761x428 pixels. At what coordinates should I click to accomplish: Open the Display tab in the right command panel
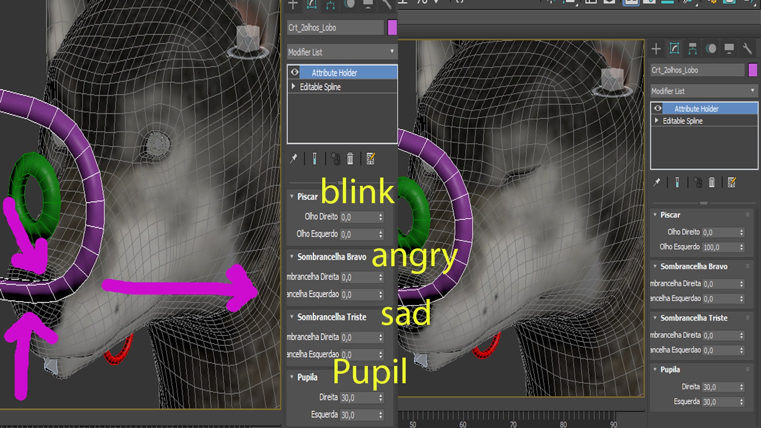(729, 49)
